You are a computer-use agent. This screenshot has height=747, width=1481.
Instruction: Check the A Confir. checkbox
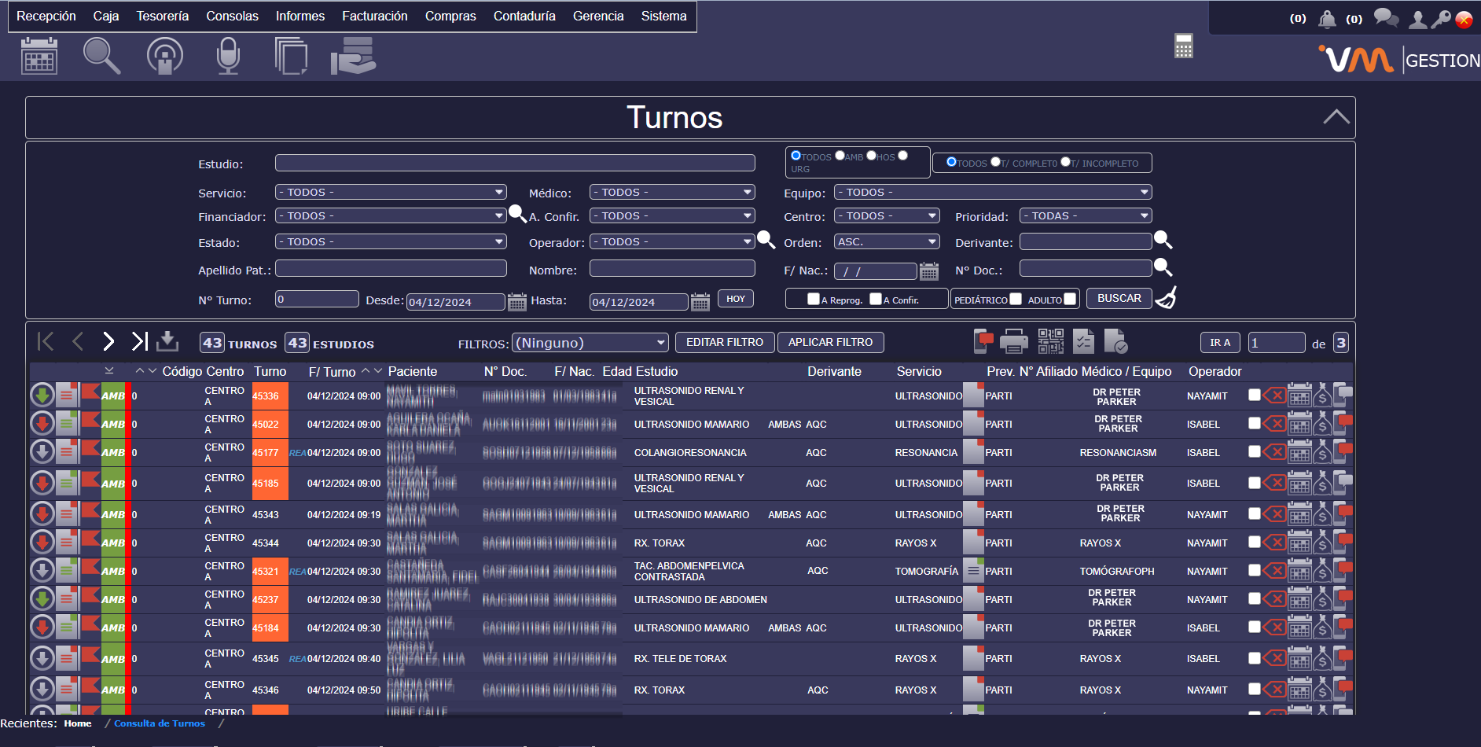click(876, 299)
